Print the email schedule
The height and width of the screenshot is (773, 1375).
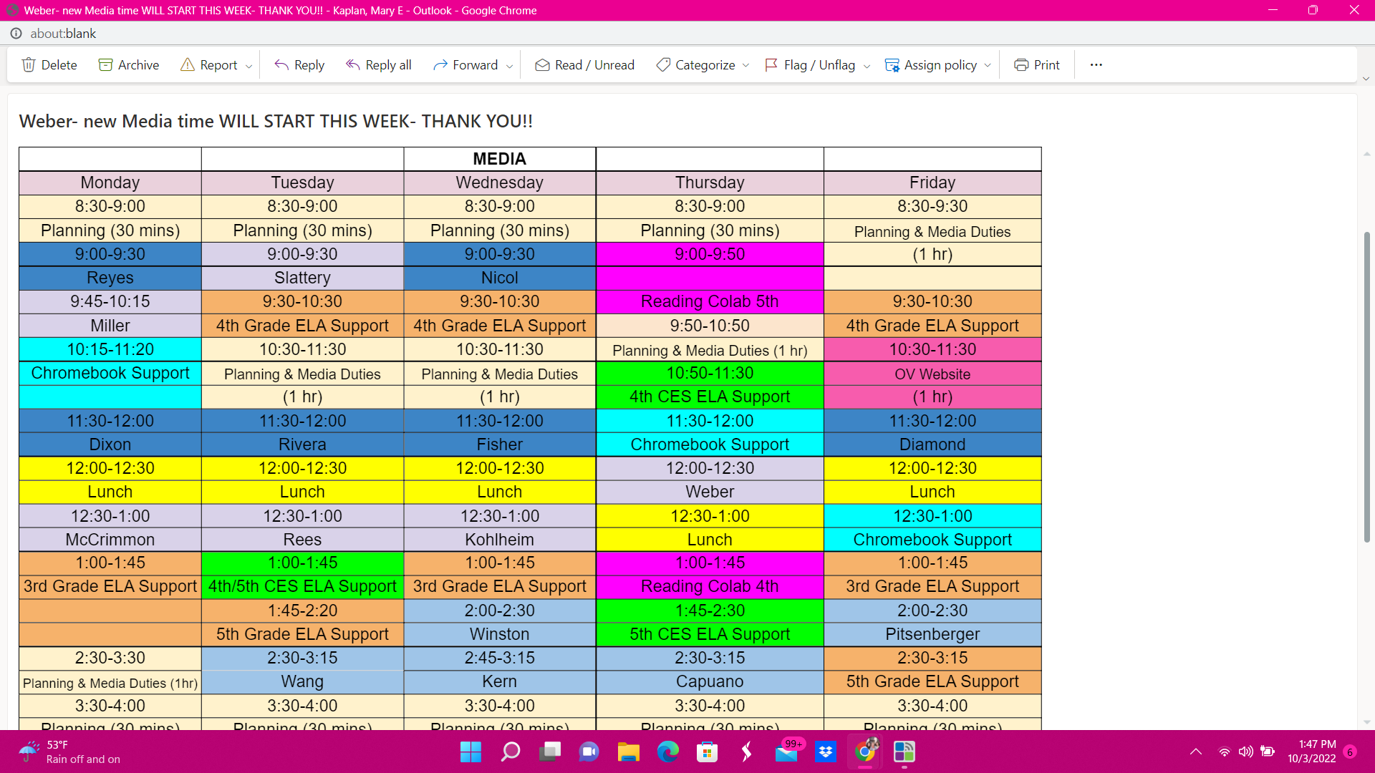1036,65
